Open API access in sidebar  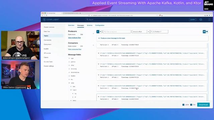47,53
